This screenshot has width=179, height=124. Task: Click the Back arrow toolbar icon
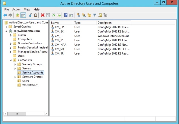pyautogui.click(x=4, y=15)
